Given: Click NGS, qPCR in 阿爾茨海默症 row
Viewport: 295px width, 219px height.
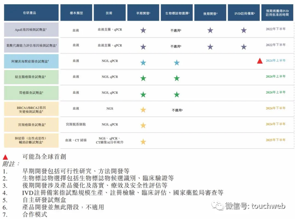Looking at the screenshot, I should click(110, 61).
